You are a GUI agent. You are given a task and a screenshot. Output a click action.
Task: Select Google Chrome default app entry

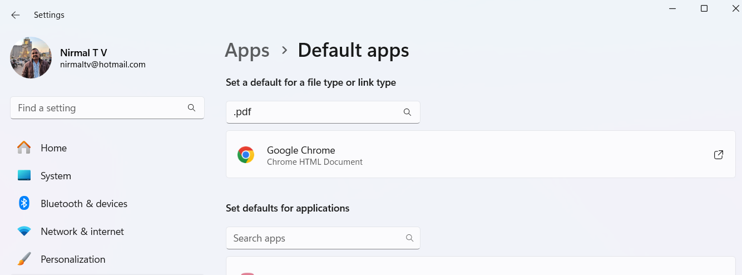click(481, 155)
